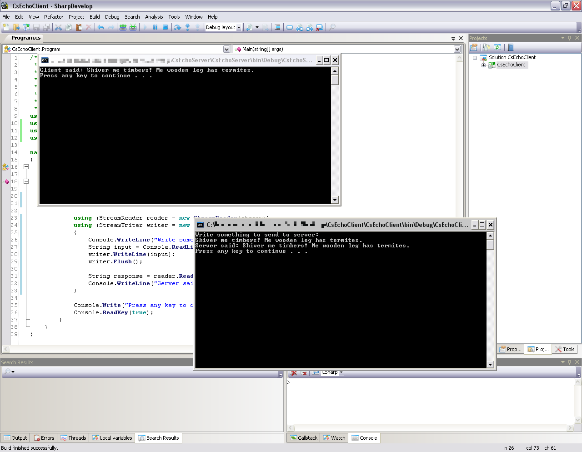582x452 pixels.
Task: Pin the Search Results panel
Action: point(569,362)
